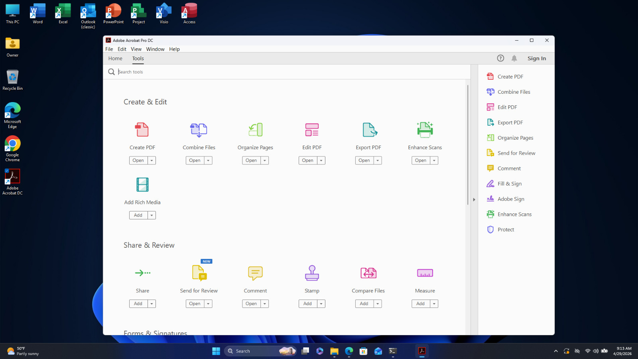This screenshot has width=638, height=359.
Task: Expand the dropdown arrow beside Edit PDF Open
Action: tap(321, 160)
